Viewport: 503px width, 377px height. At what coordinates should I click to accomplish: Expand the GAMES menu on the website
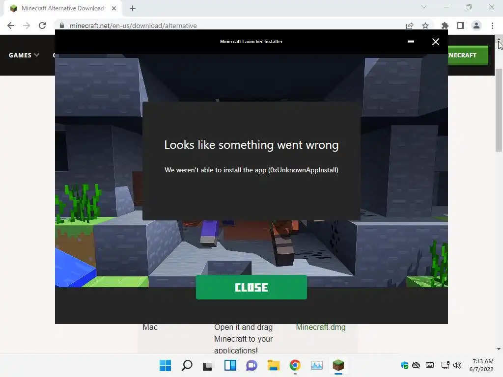[24, 55]
